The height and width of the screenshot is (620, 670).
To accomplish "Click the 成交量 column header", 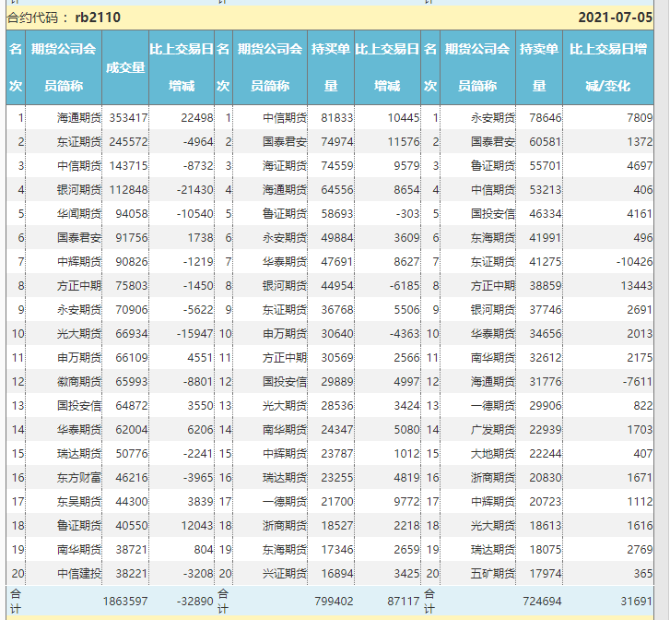I will (124, 67).
